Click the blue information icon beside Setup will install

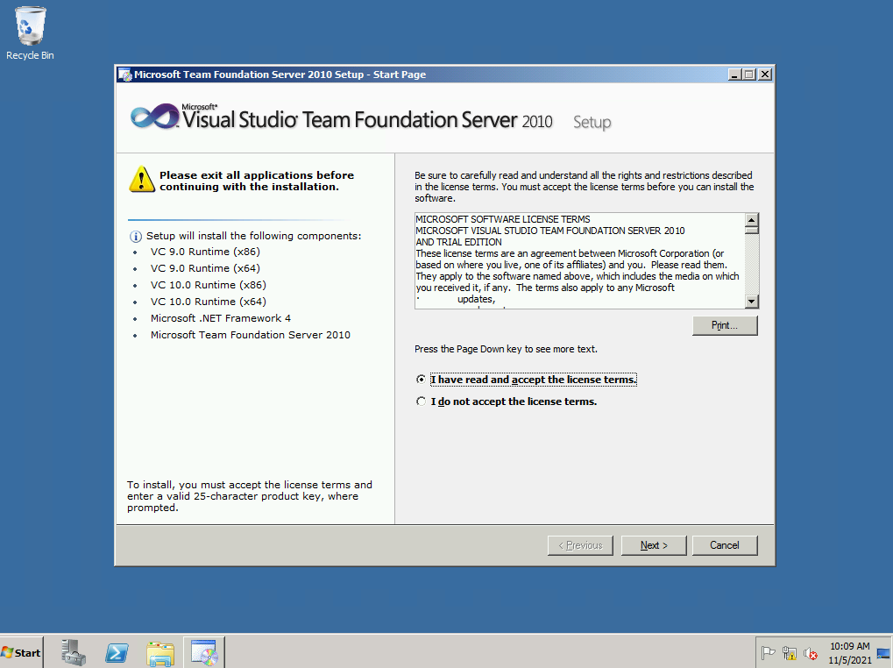pyautogui.click(x=136, y=237)
